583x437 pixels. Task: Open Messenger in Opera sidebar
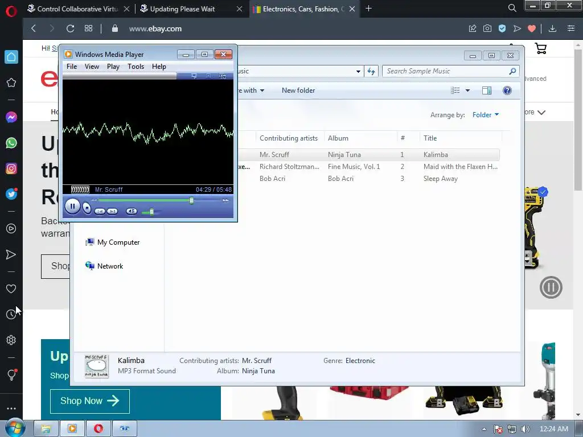point(11,117)
